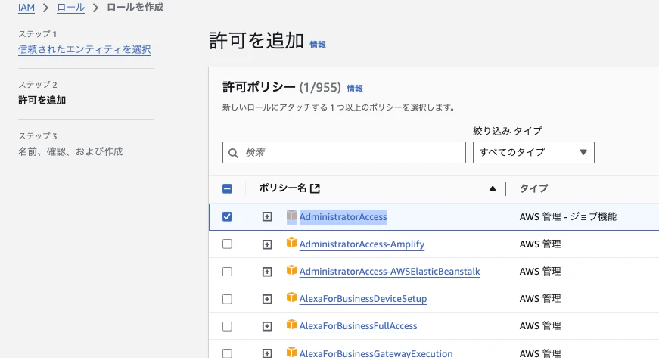Click 情報 link next to 許可を追加 heading

318,45
